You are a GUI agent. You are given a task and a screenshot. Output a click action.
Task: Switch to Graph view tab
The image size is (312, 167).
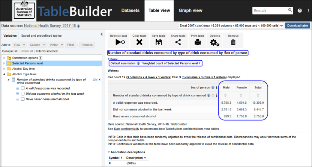pos(190,10)
